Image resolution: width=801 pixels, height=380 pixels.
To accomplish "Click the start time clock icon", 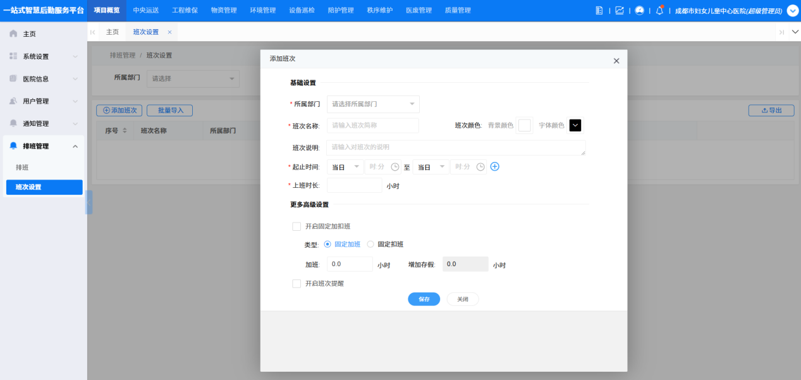I will tap(395, 167).
